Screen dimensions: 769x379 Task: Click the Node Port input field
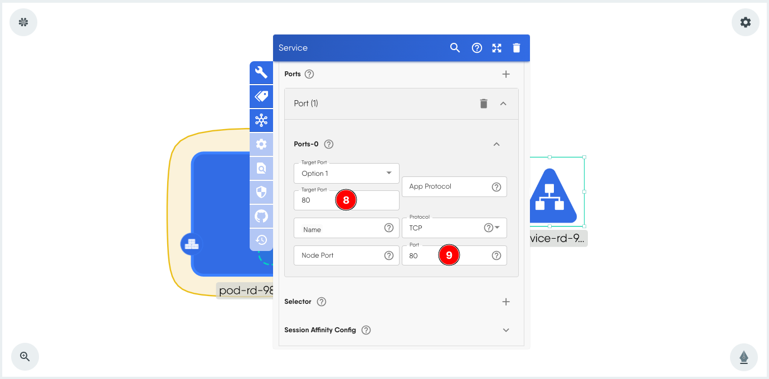click(x=340, y=255)
